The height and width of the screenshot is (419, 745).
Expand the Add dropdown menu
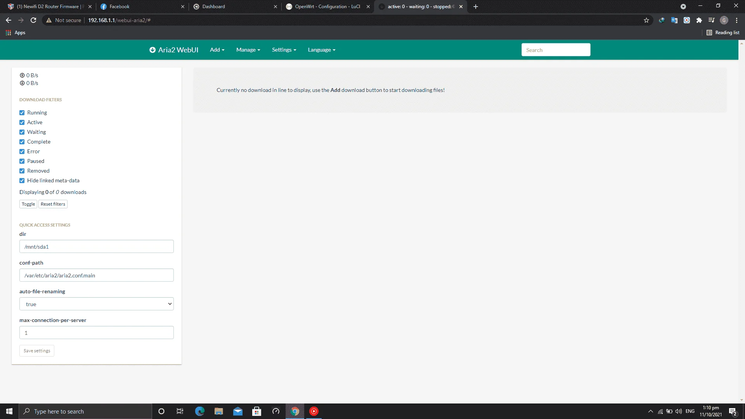tap(217, 50)
